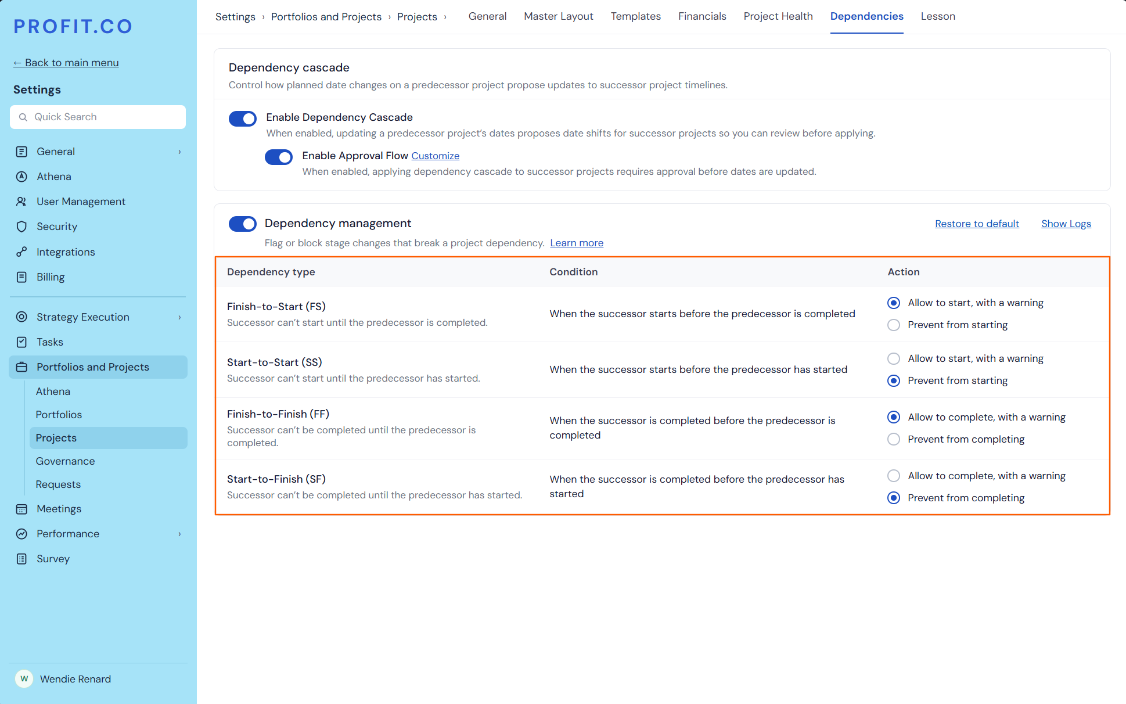
Task: Go back via Back to main menu
Action: point(66,63)
